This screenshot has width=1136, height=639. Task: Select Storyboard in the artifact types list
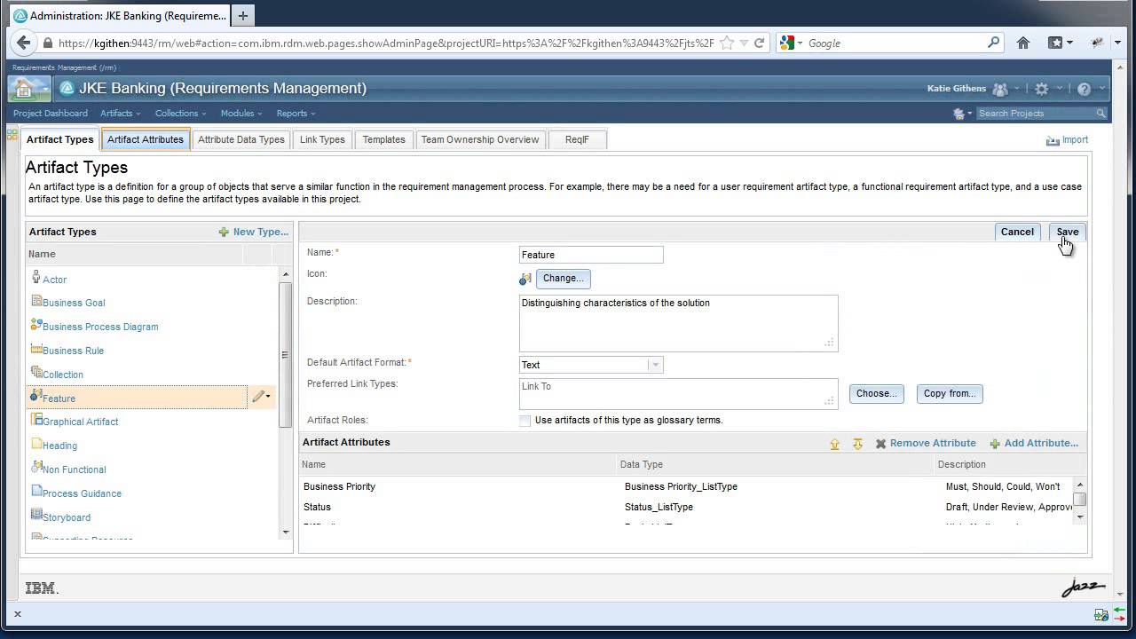[x=67, y=517]
